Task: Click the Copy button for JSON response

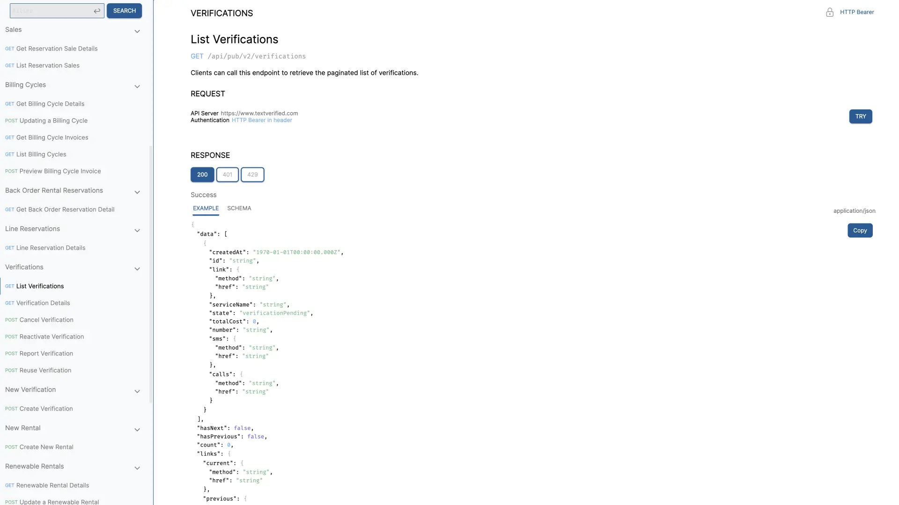Action: coord(860,230)
